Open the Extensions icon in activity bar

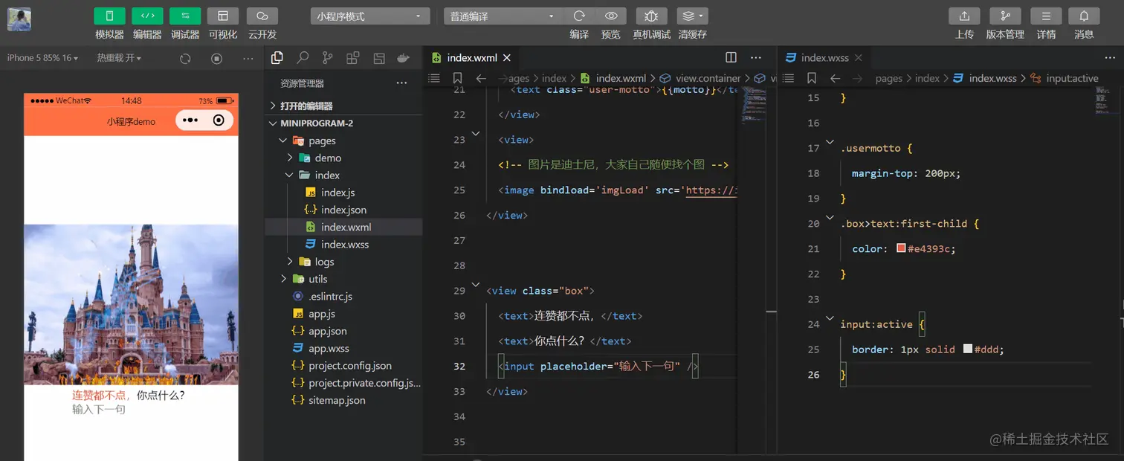[x=353, y=58]
